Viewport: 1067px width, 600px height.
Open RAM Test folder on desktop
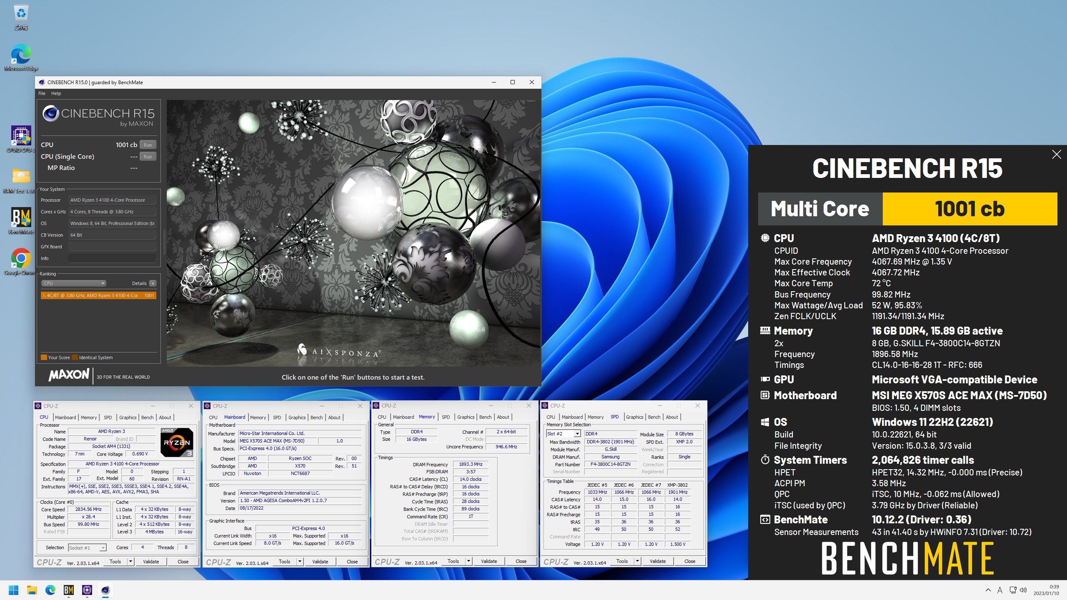pyautogui.click(x=21, y=180)
